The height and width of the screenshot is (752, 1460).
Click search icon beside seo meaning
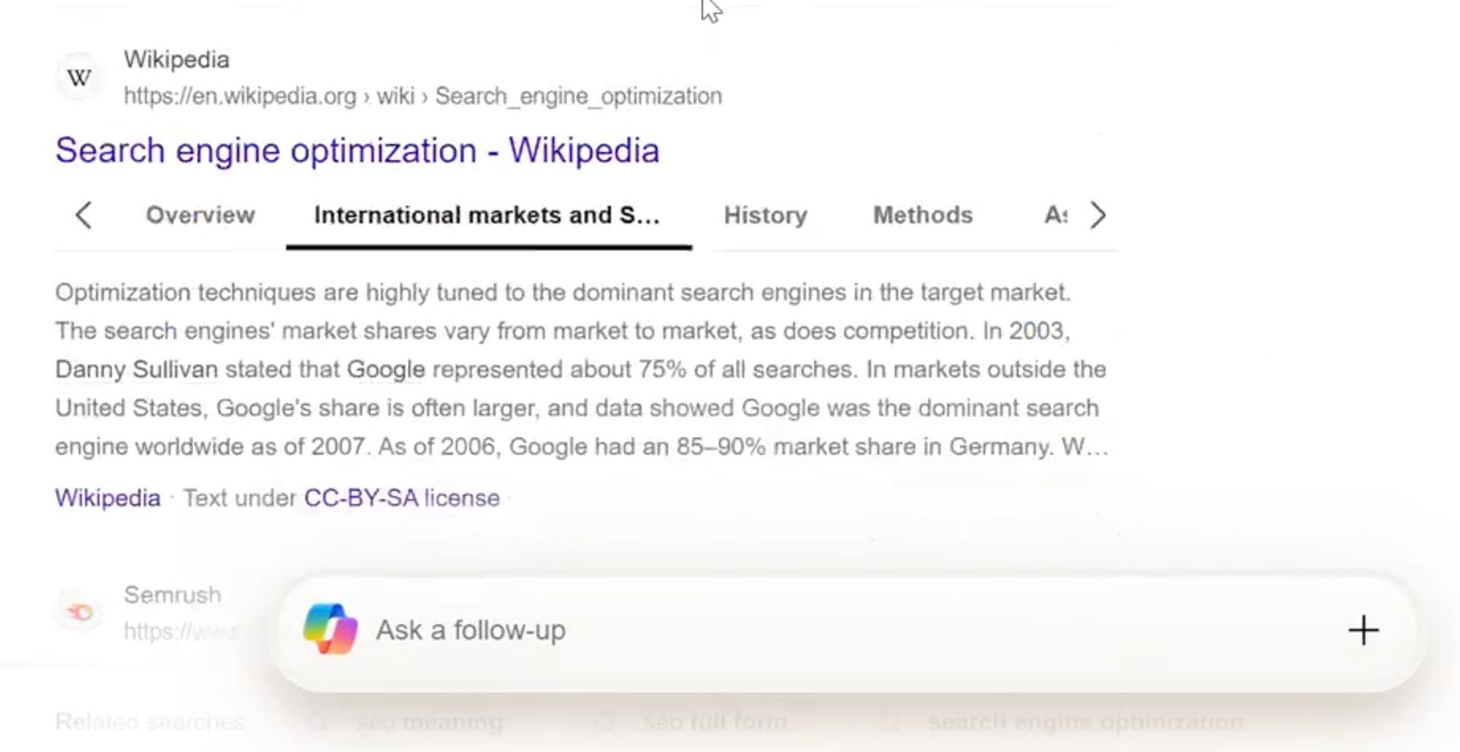coord(318,722)
